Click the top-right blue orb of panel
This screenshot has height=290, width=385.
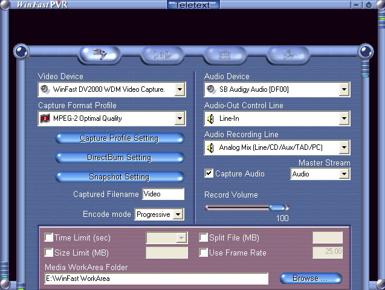coord(366,51)
